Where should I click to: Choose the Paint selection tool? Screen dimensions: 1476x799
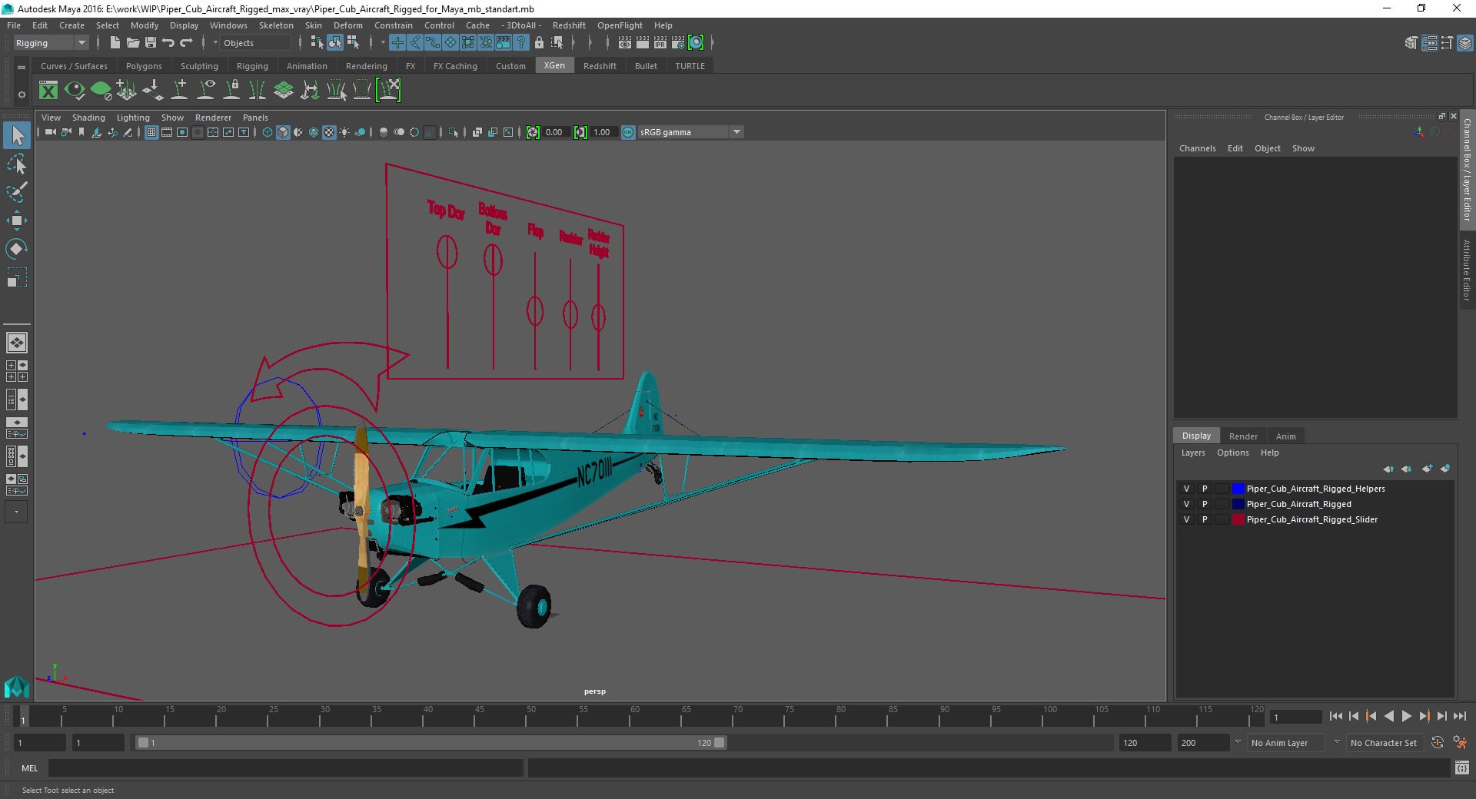coord(16,192)
